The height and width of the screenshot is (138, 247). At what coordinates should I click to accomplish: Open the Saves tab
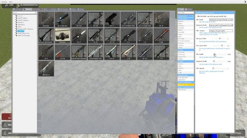[x=81, y=9]
